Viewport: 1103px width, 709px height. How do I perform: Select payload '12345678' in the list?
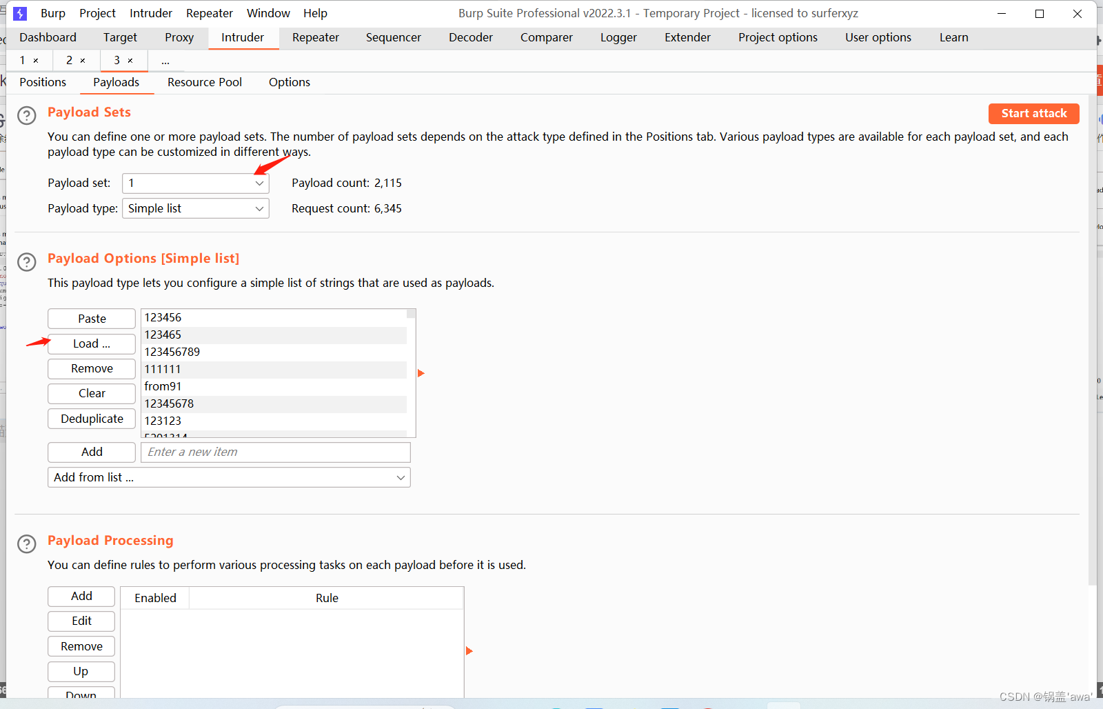pos(274,403)
